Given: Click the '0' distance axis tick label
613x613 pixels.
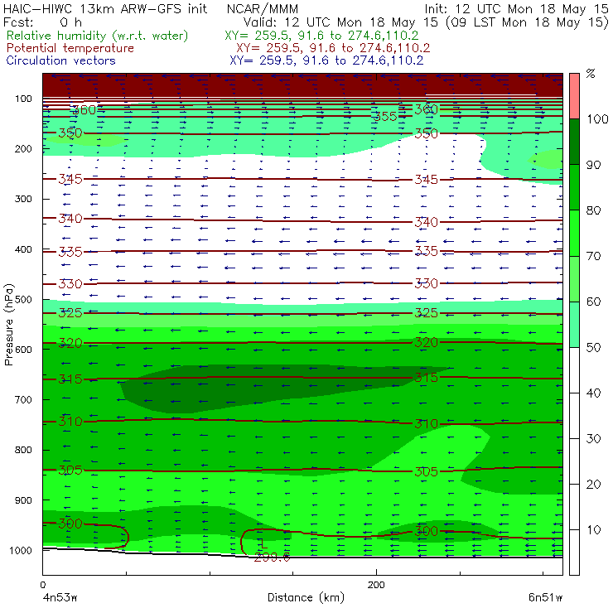Looking at the screenshot, I should coord(43,585).
